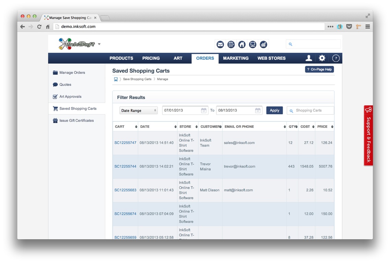390x263 pixels.
Task: Open the settings gear in navbar
Action: [322, 58]
